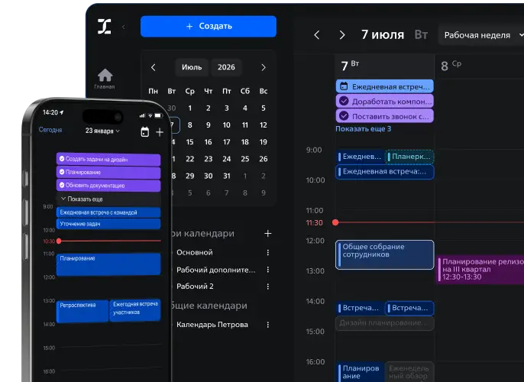Toggle Обновить документацию task on phone
This screenshot has width=524, height=382.
click(x=62, y=185)
